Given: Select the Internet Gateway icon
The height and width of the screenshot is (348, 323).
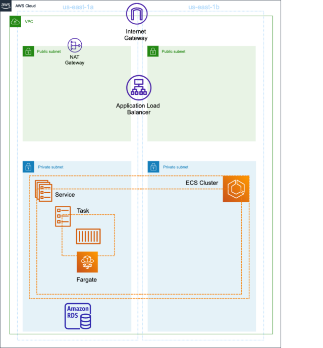Looking at the screenshot, I should (137, 14).
